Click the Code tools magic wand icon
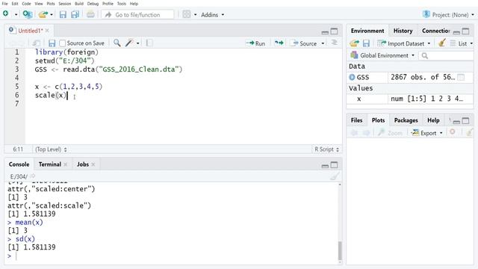This screenshot has width=478, height=269. pyautogui.click(x=129, y=43)
